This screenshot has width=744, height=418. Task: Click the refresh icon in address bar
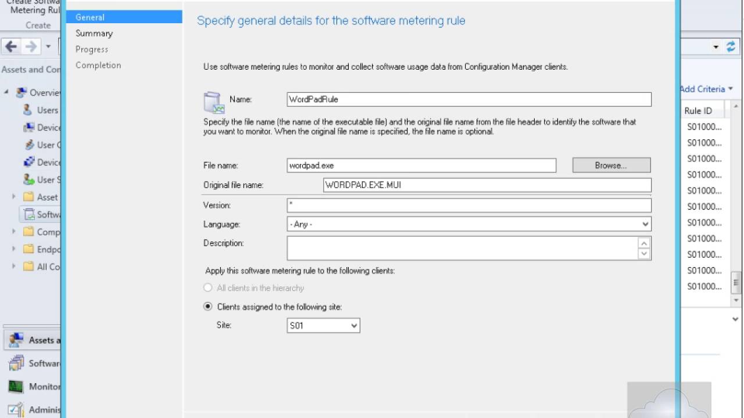tap(731, 47)
